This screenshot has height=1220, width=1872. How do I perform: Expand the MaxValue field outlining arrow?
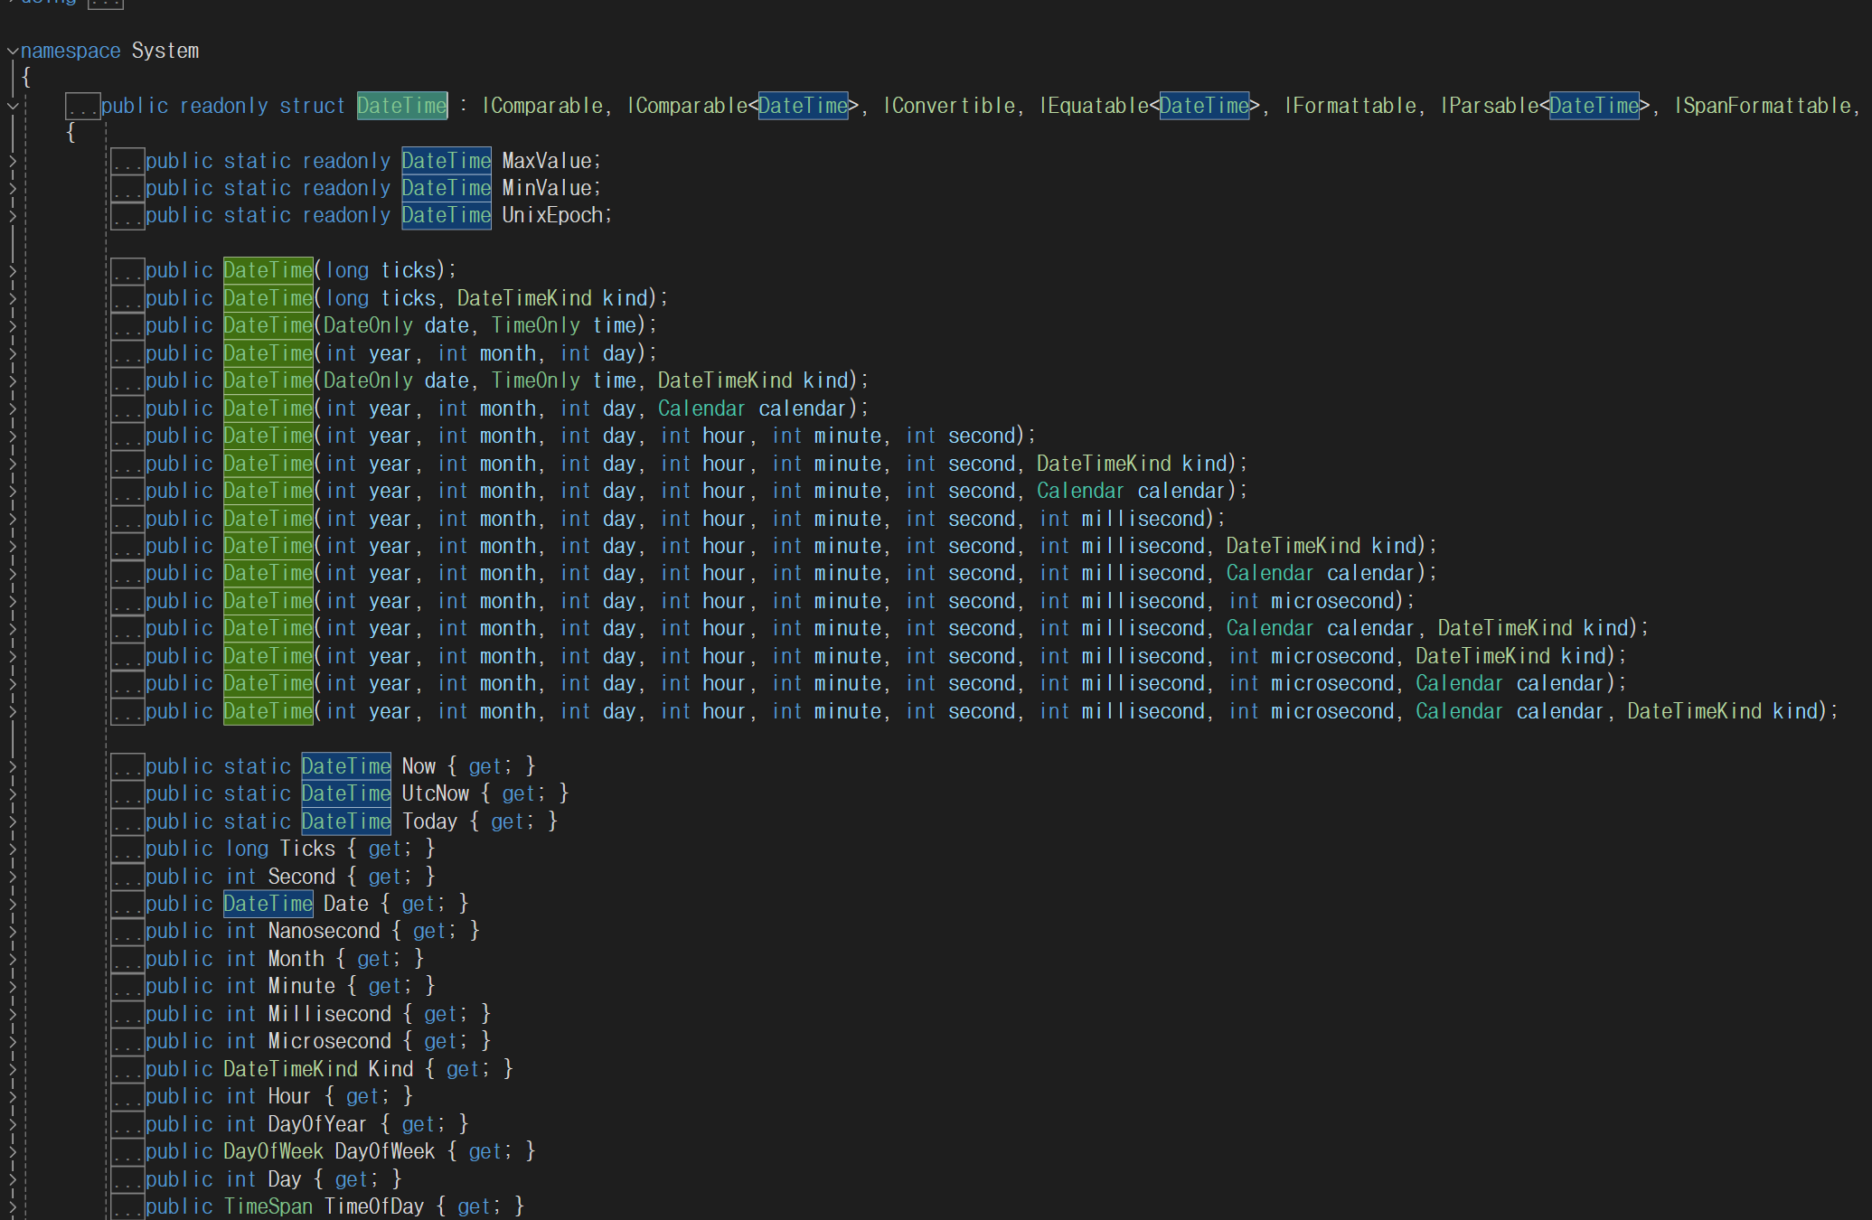point(12,162)
